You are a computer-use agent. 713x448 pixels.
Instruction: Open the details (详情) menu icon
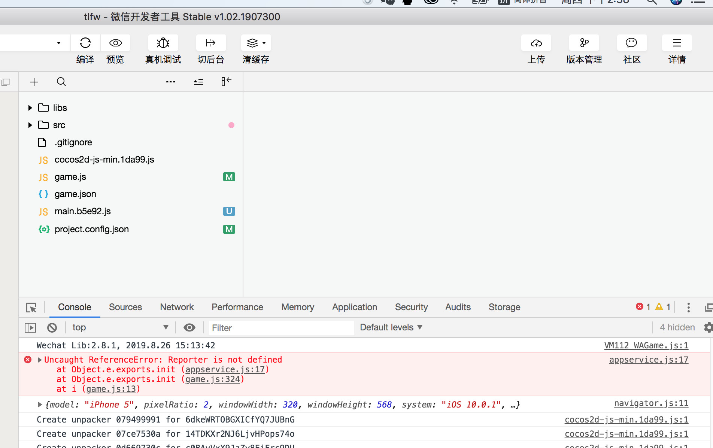[x=677, y=43]
